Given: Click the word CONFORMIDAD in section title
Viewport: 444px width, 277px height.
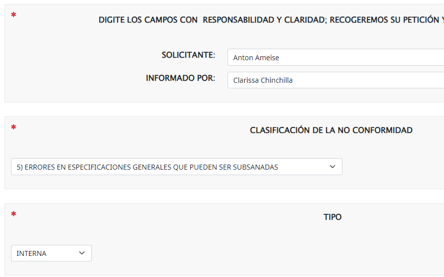Looking at the screenshot, I should (x=382, y=130).
